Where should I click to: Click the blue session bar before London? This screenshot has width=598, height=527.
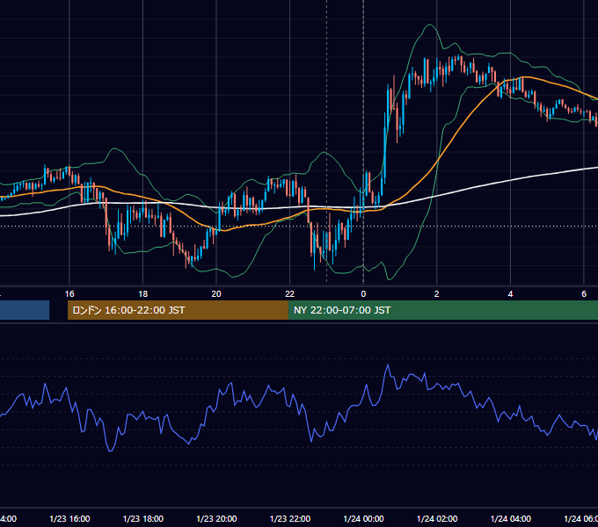[x=25, y=310]
